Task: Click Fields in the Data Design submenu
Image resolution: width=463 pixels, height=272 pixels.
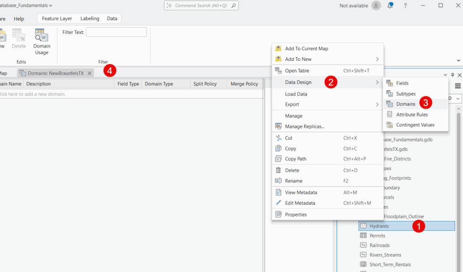Action: click(x=402, y=83)
